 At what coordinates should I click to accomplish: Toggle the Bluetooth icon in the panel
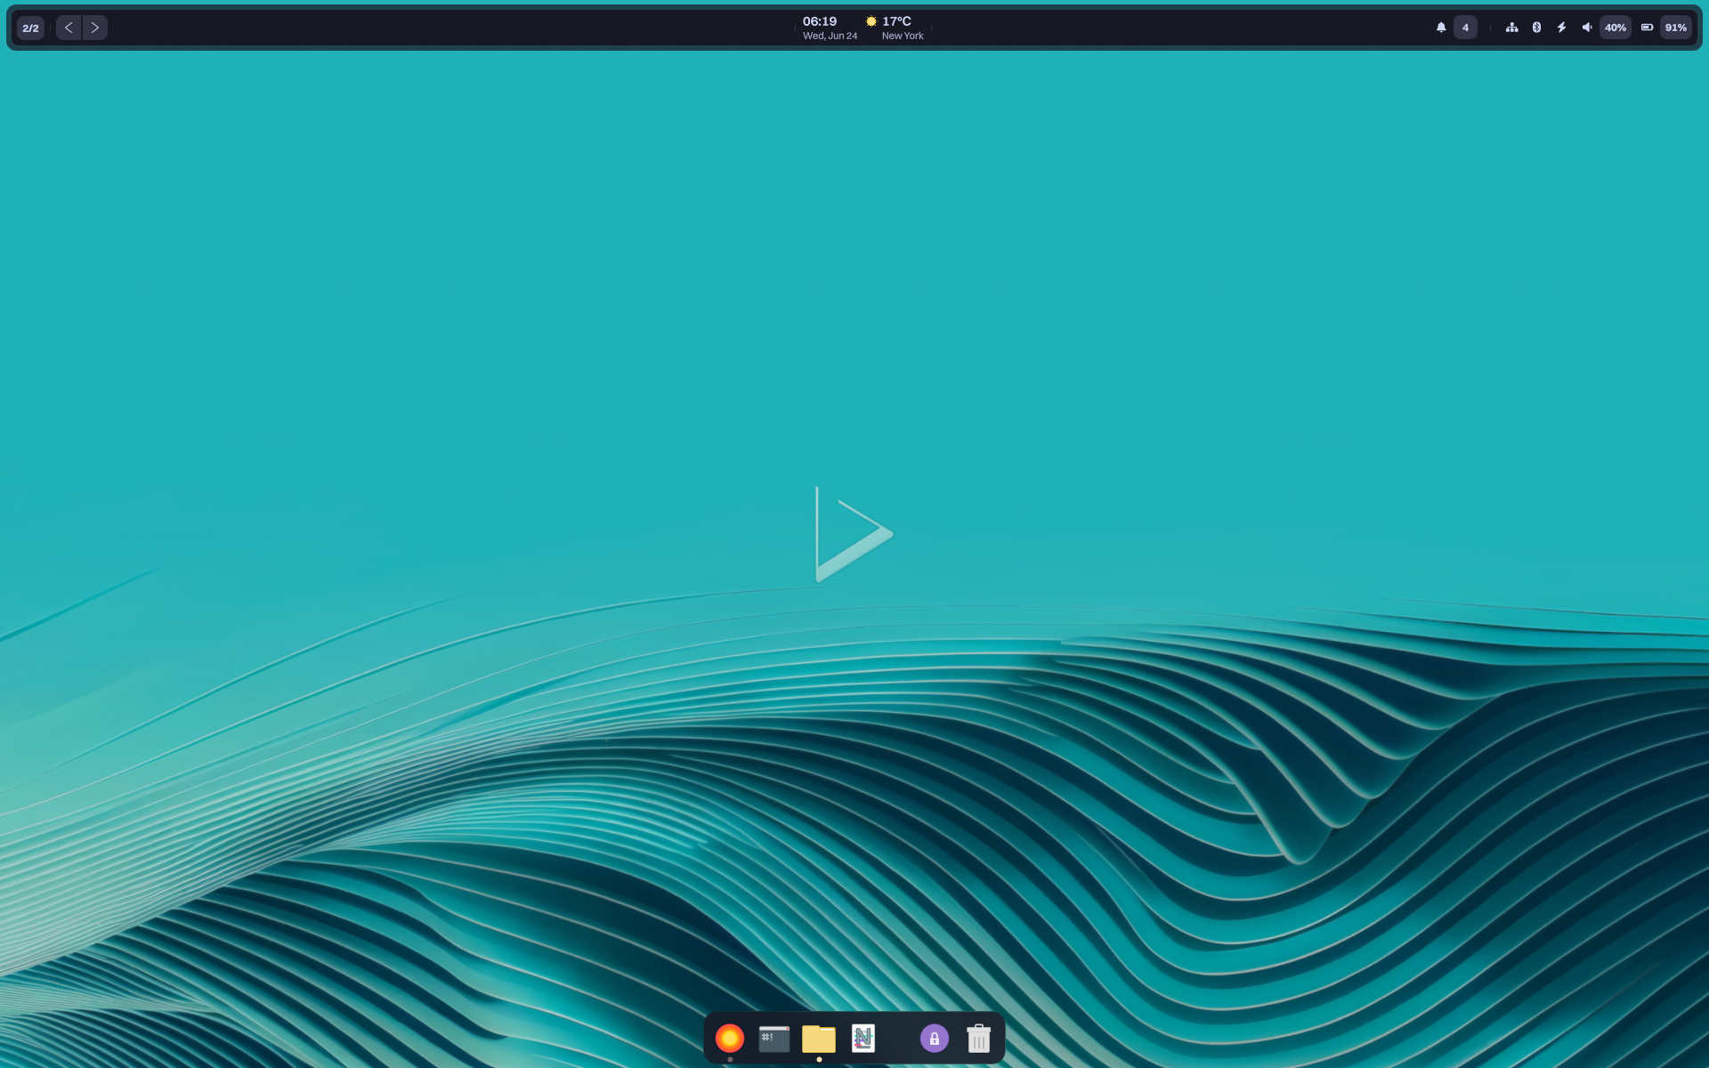pos(1536,28)
